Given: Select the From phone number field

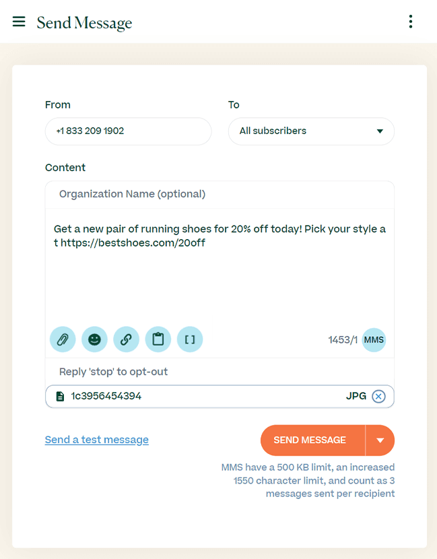Looking at the screenshot, I should click(128, 131).
